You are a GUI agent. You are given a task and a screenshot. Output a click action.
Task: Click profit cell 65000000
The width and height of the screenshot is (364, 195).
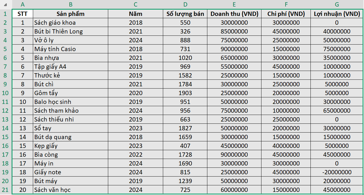(337, 111)
